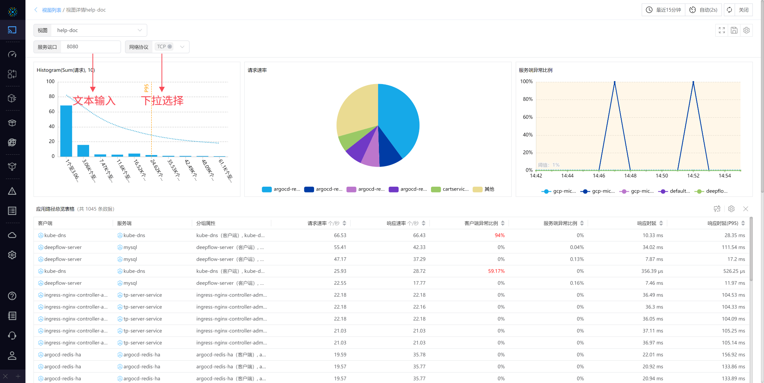Select the highlighted view panel icon in sidebar

click(x=12, y=30)
